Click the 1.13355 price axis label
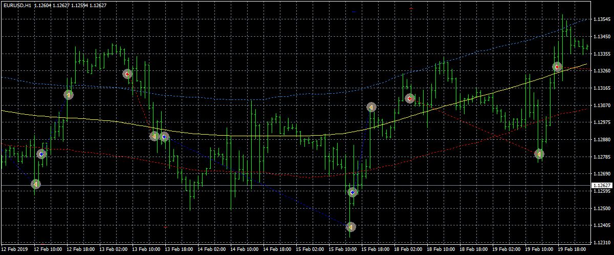Viewport: 614px width, 255px height. coord(602,54)
